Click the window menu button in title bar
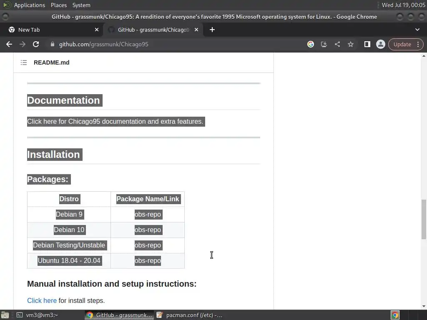 [x=5, y=17]
